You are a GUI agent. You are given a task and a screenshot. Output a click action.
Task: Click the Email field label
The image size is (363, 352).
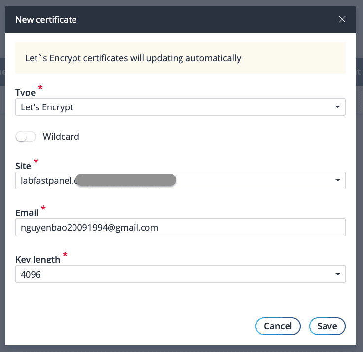(27, 213)
